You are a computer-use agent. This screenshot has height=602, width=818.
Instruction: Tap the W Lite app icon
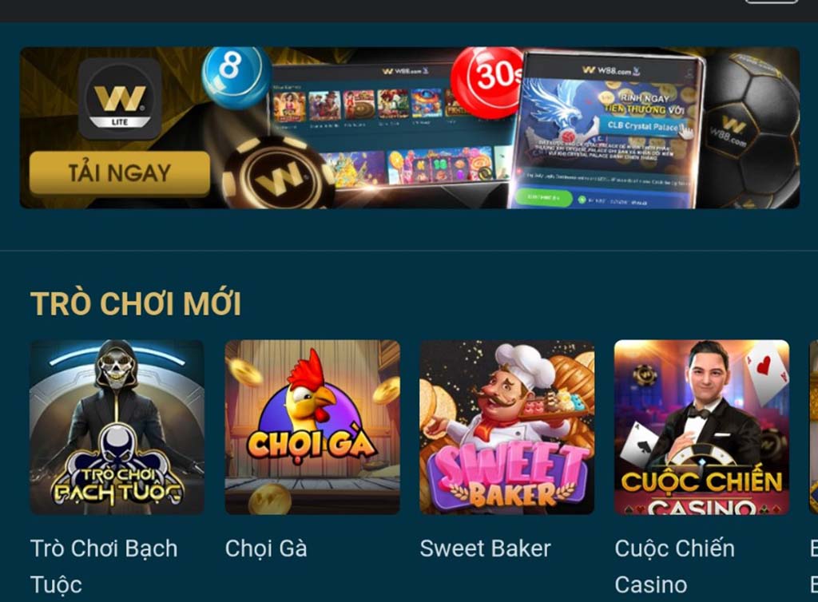(120, 98)
